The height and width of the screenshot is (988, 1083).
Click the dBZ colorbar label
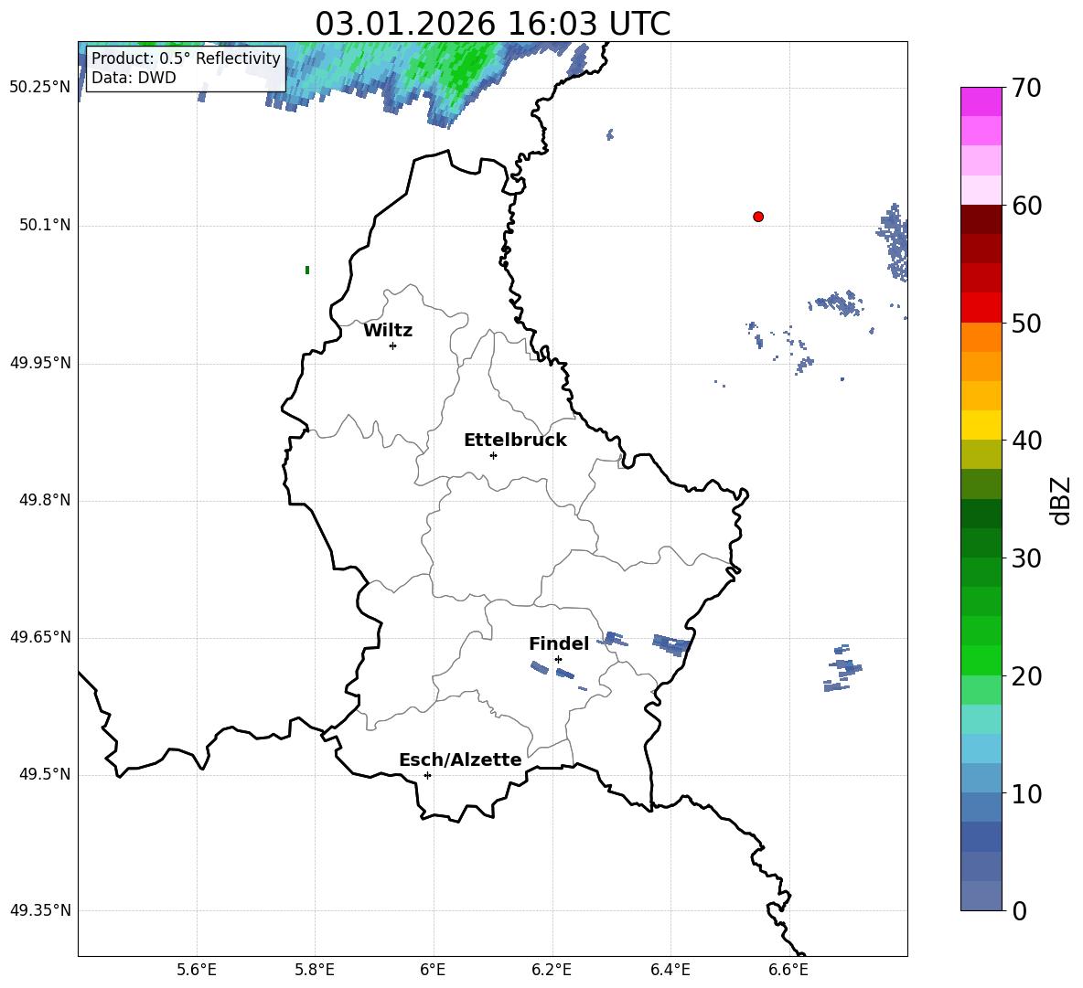pos(1060,500)
